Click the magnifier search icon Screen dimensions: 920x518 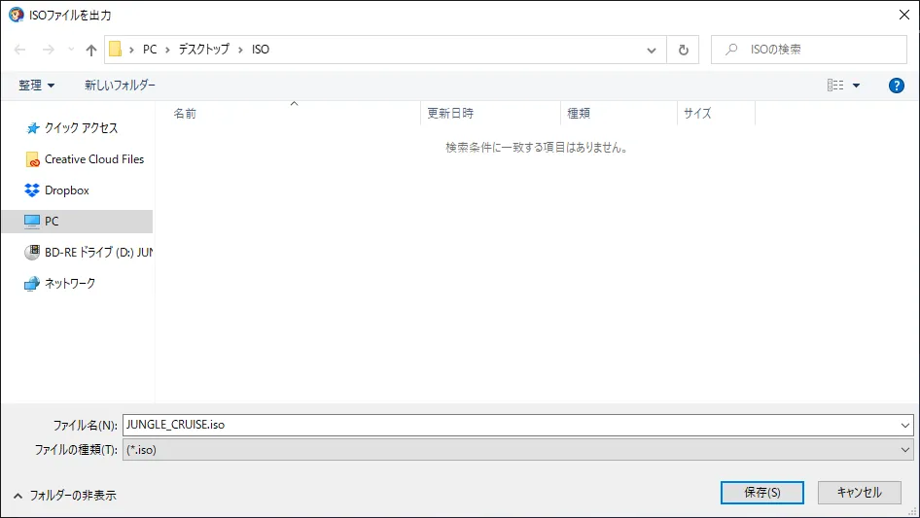click(x=731, y=50)
